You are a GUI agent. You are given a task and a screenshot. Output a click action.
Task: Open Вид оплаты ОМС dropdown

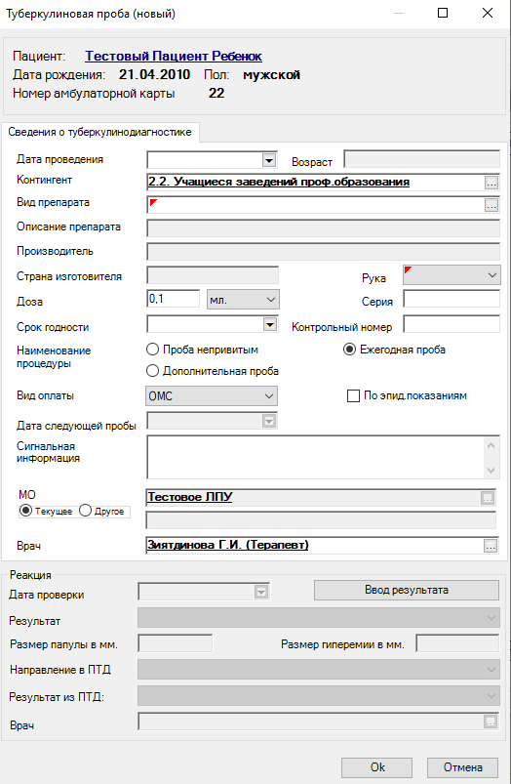tap(212, 396)
